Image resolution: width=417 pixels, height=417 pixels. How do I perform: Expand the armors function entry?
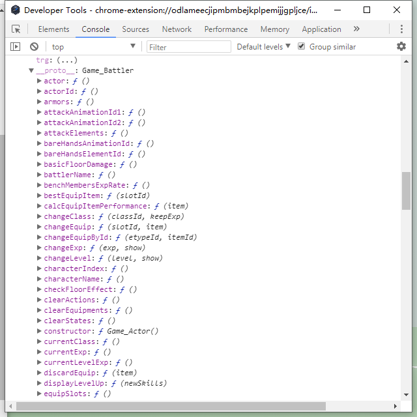coord(39,102)
